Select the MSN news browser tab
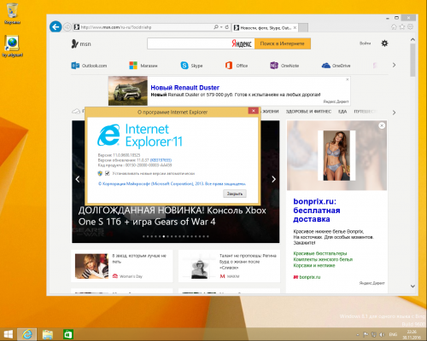The image size is (427, 341). click(265, 27)
